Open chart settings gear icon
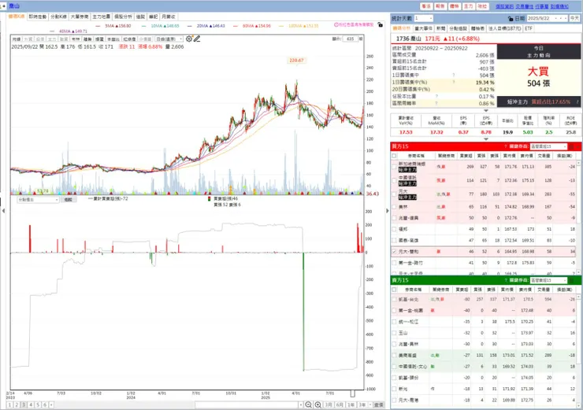 point(189,39)
